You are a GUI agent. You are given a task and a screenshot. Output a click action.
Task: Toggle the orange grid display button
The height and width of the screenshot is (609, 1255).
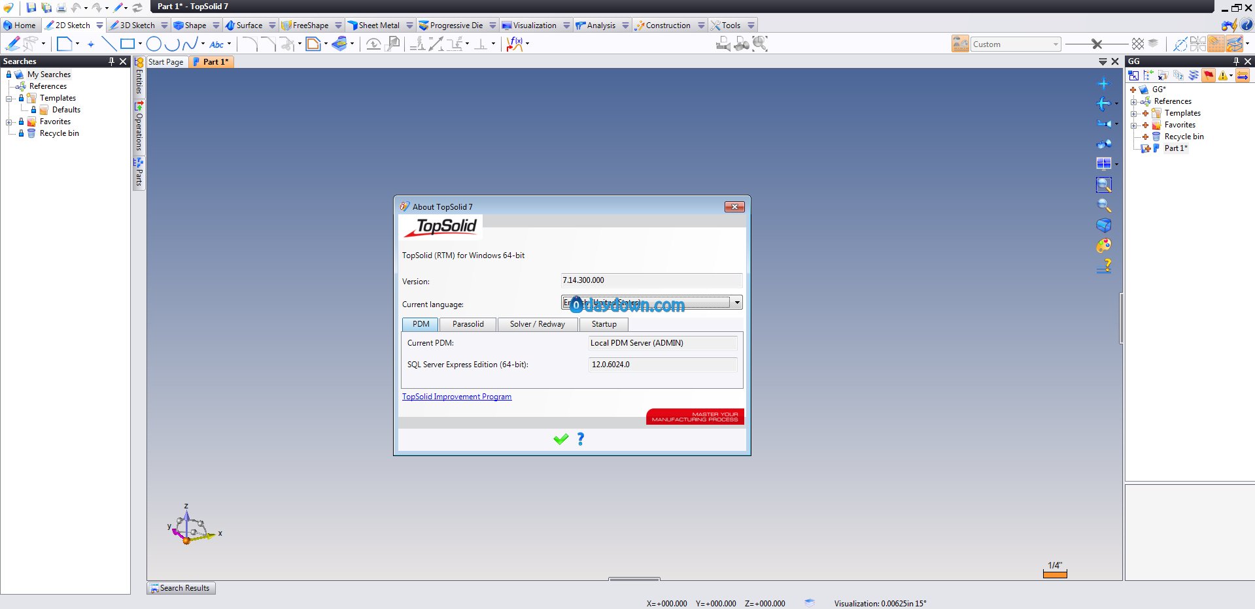1216,44
